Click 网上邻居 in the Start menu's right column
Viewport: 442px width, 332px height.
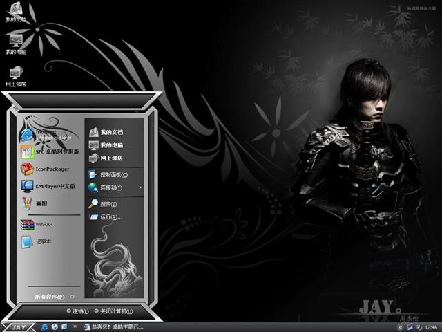(x=106, y=158)
